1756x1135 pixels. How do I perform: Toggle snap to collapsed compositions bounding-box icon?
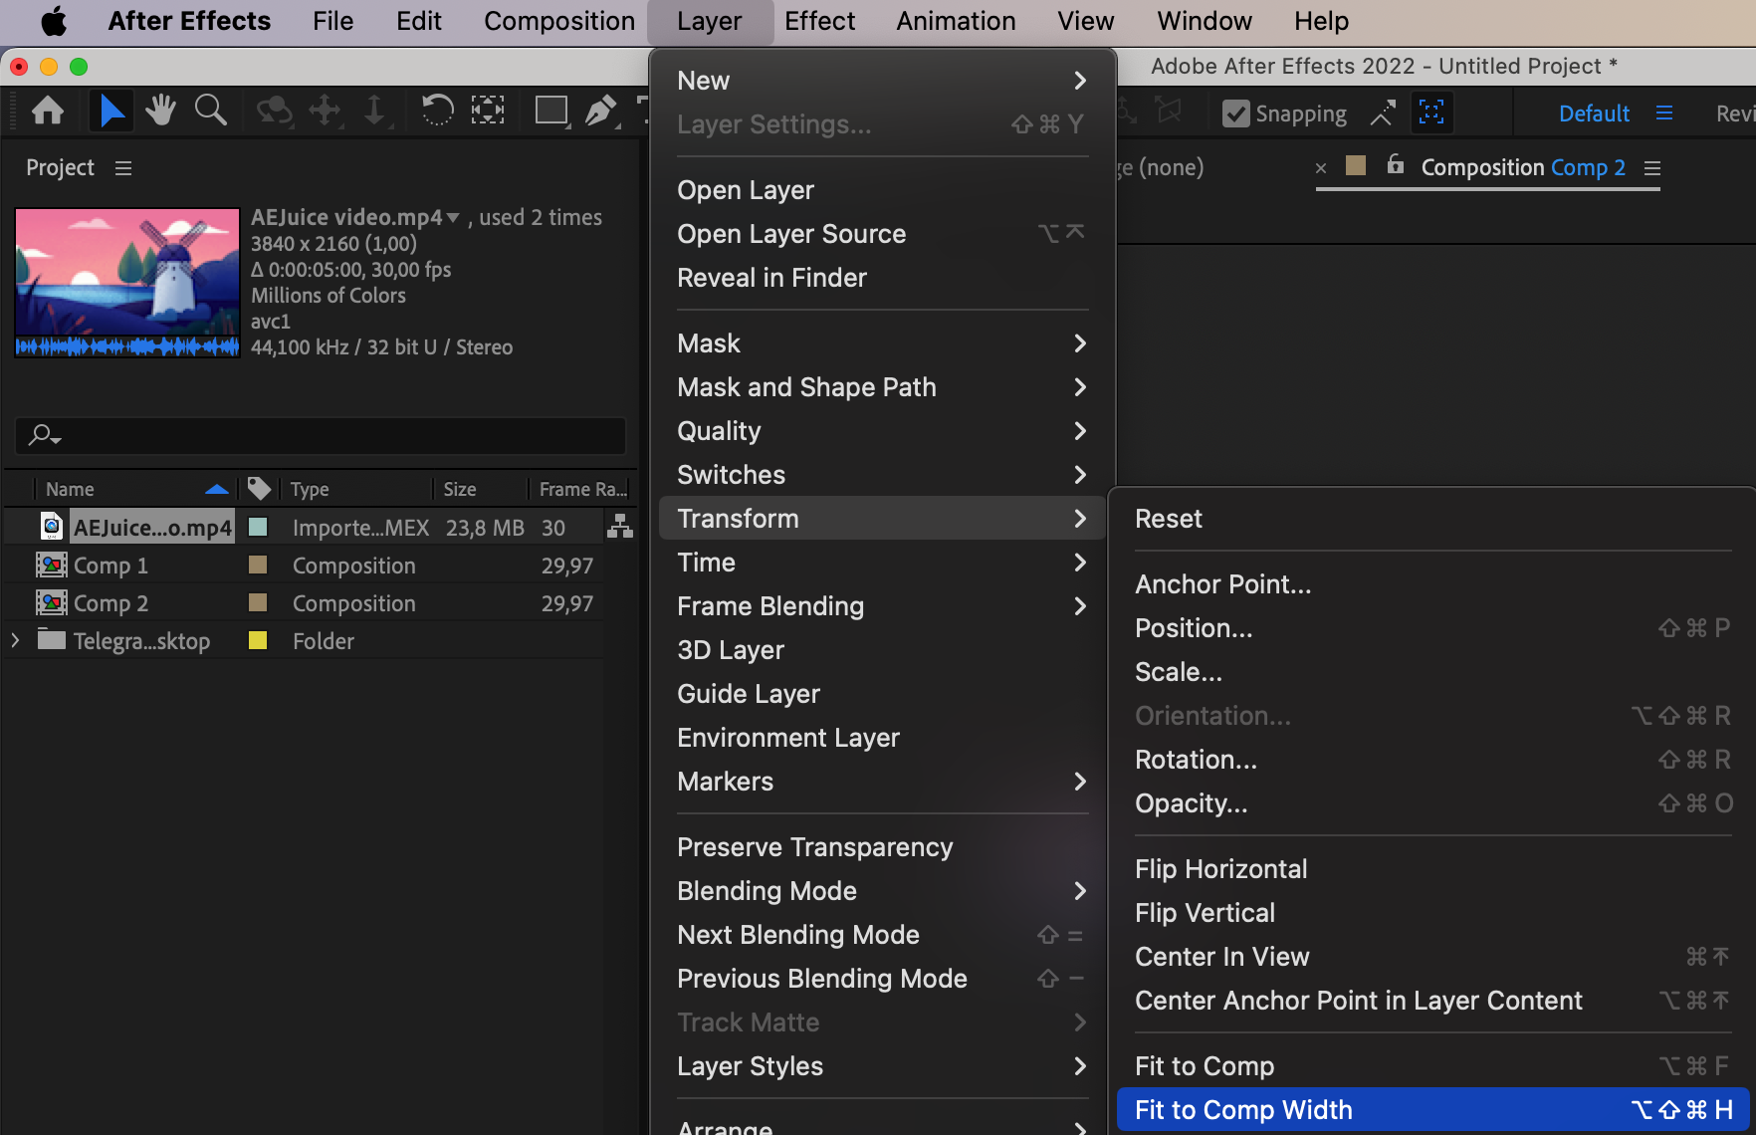click(1431, 113)
